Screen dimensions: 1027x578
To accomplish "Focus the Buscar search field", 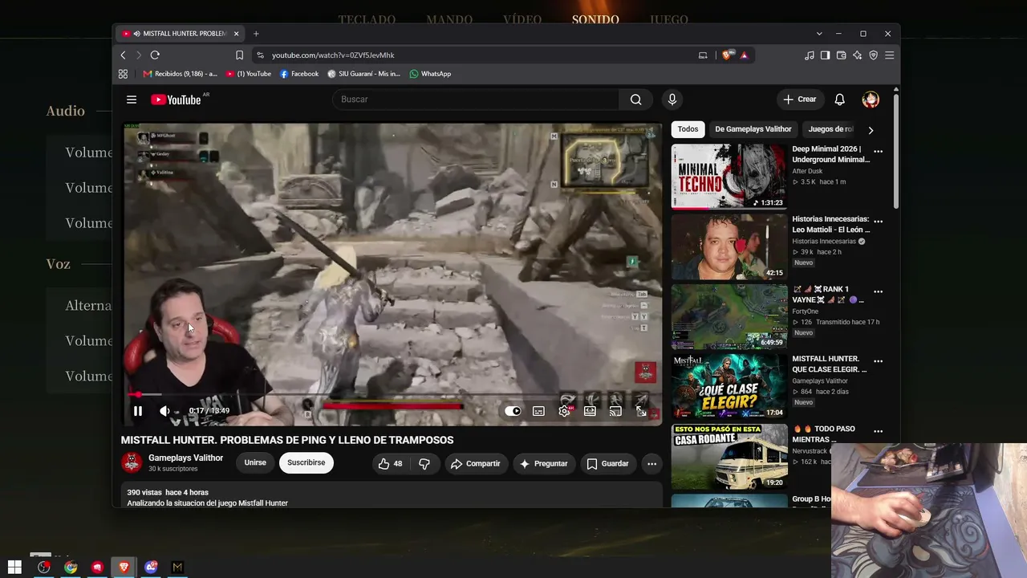I will click(476, 100).
